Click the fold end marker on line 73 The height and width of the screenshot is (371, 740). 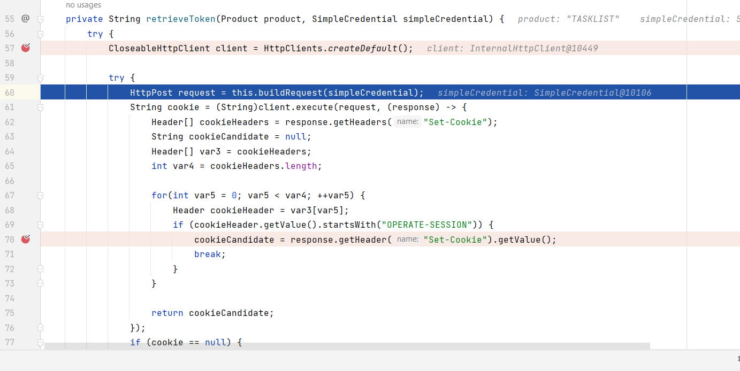[x=40, y=283]
